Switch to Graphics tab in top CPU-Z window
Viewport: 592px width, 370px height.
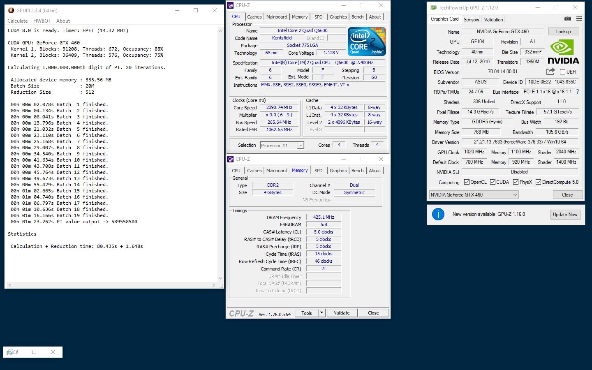pos(338,17)
